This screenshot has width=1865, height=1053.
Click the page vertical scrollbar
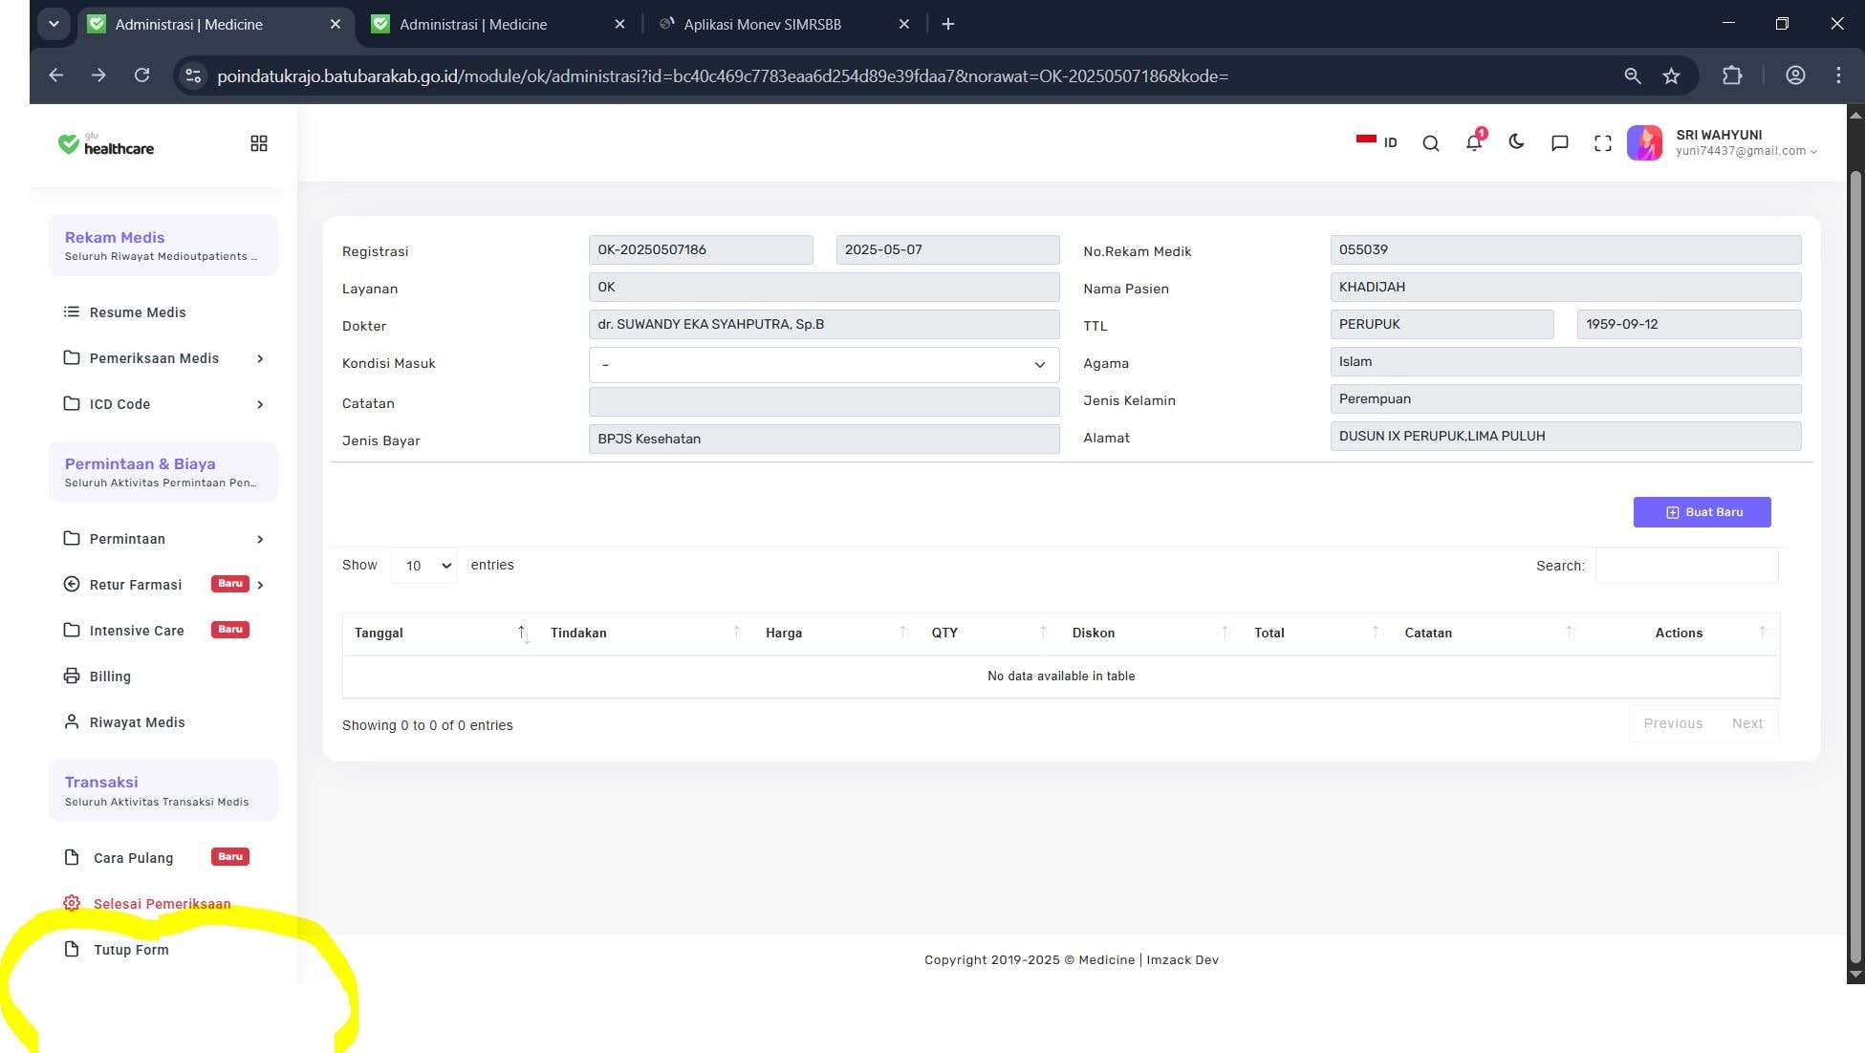point(1855,567)
